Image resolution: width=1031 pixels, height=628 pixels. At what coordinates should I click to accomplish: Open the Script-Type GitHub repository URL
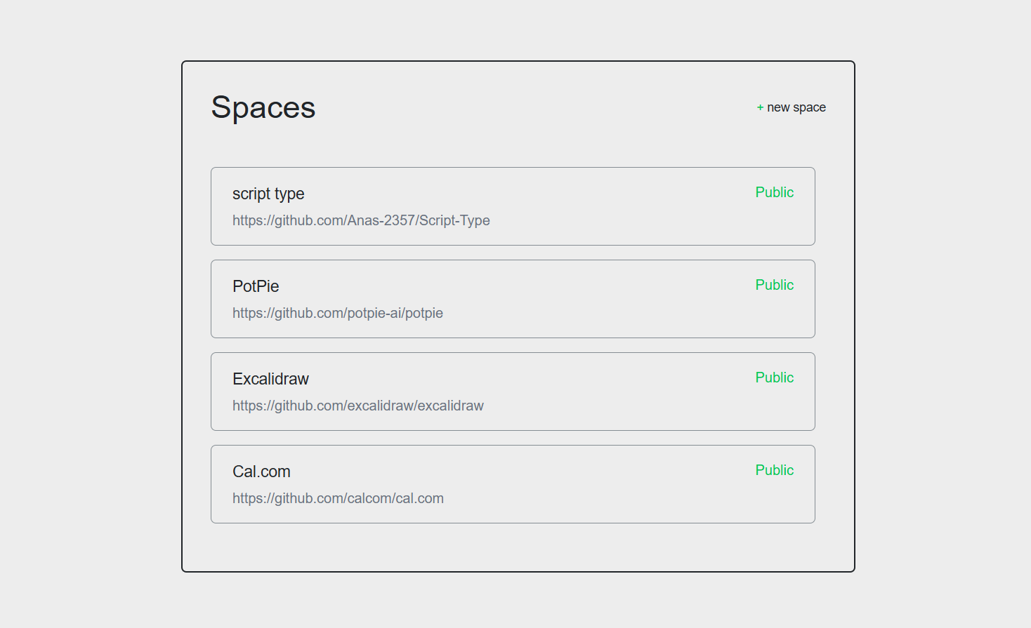coord(361,220)
